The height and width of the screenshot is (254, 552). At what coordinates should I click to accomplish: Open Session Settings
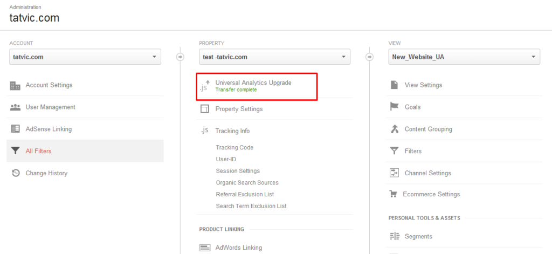(x=238, y=171)
